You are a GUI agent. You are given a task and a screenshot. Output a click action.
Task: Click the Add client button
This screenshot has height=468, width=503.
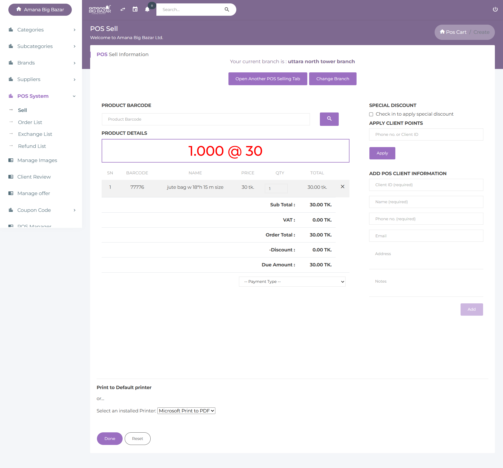pyautogui.click(x=472, y=309)
